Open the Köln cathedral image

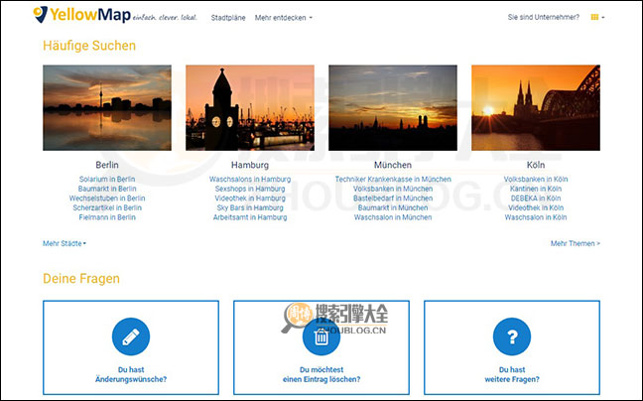535,107
